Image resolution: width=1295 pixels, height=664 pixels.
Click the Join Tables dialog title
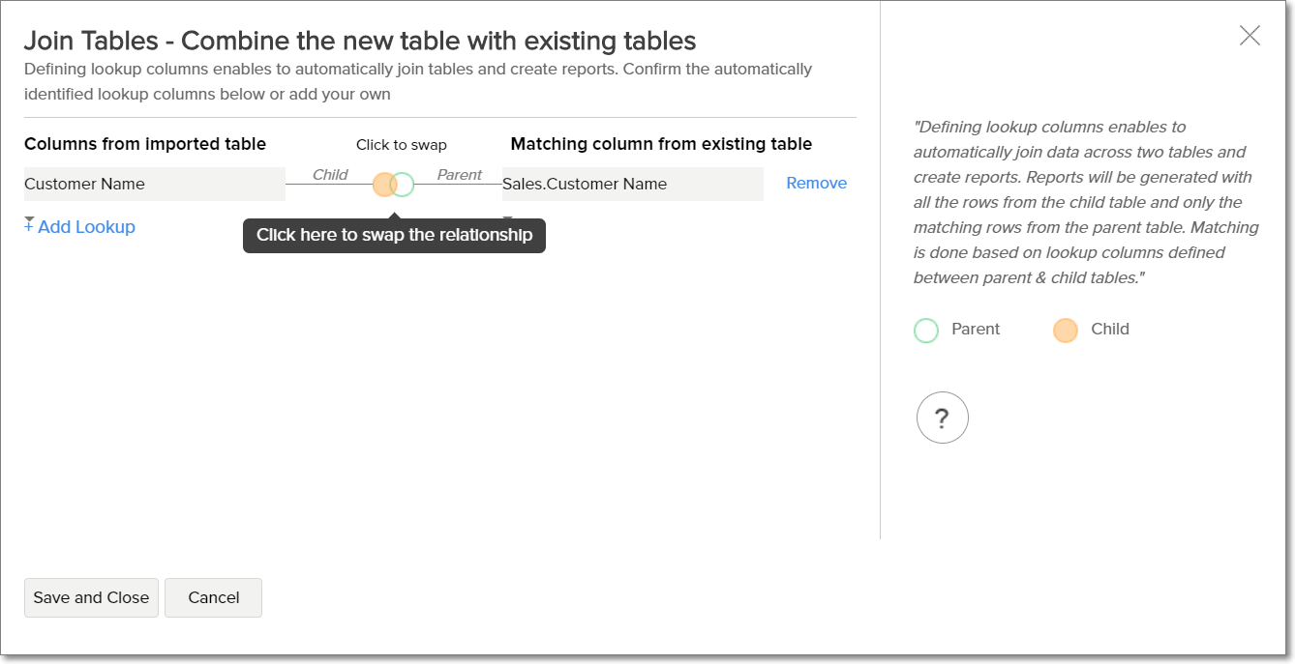[360, 41]
